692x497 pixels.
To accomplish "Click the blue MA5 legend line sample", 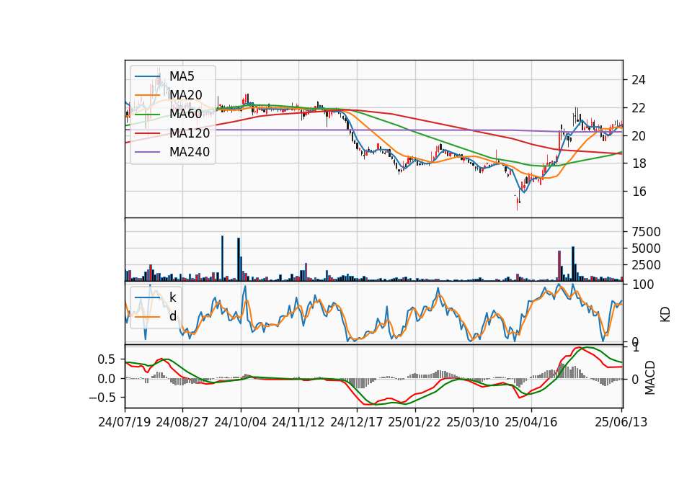I will tap(147, 76).
